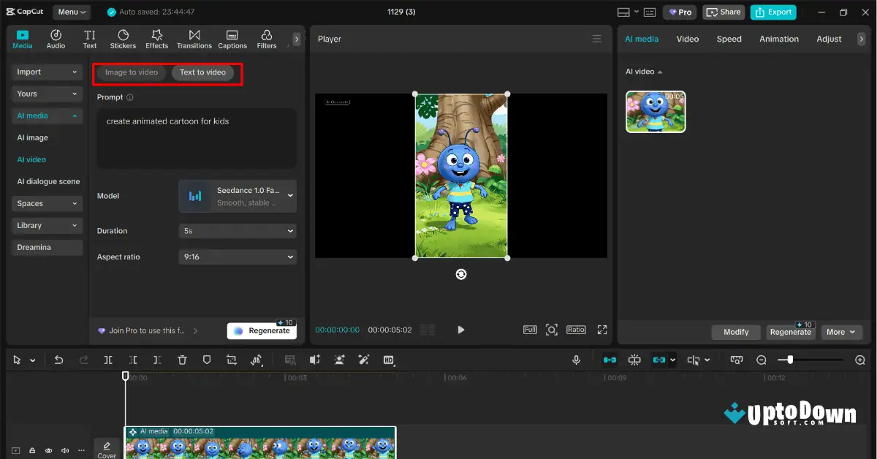Open the Transitions panel

pyautogui.click(x=194, y=39)
